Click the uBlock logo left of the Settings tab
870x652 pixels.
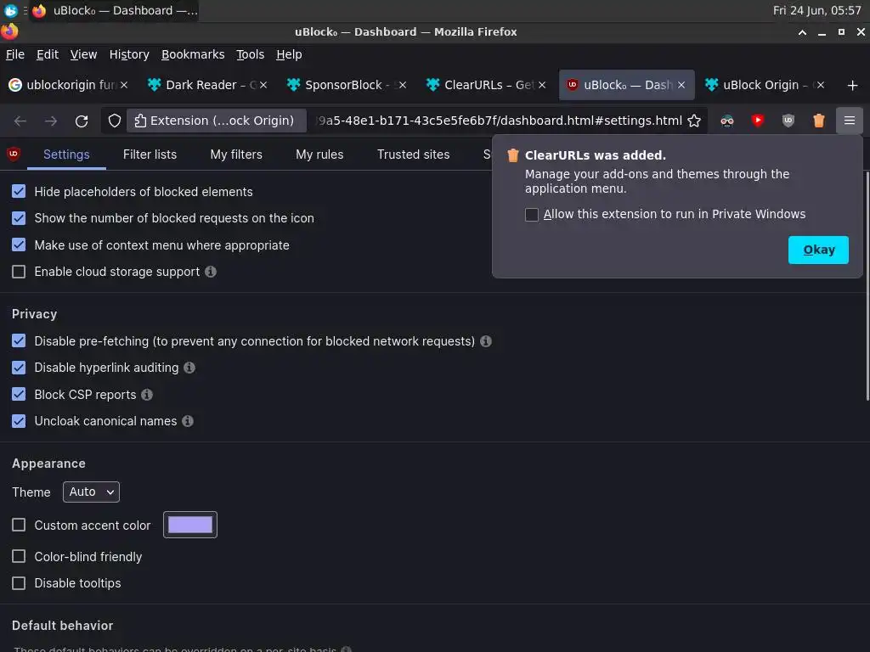coord(14,155)
